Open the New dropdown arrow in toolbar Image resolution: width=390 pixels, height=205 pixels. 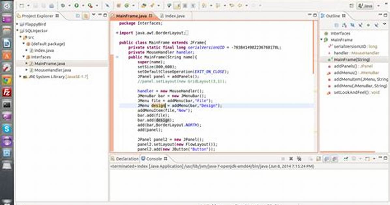click(x=28, y=6)
